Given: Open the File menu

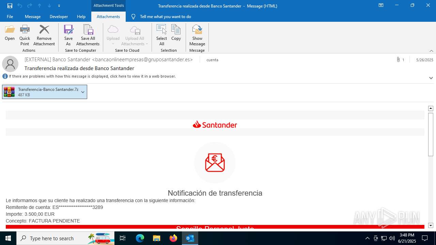Looking at the screenshot, I should tap(10, 17).
